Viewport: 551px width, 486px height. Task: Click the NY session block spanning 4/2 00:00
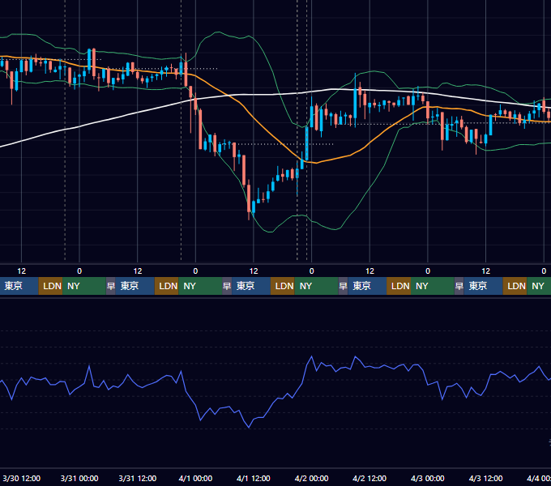316,286
